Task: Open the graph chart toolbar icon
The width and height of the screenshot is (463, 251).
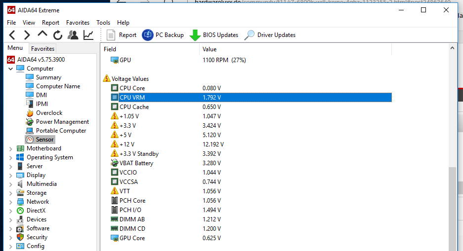Action: pyautogui.click(x=88, y=35)
